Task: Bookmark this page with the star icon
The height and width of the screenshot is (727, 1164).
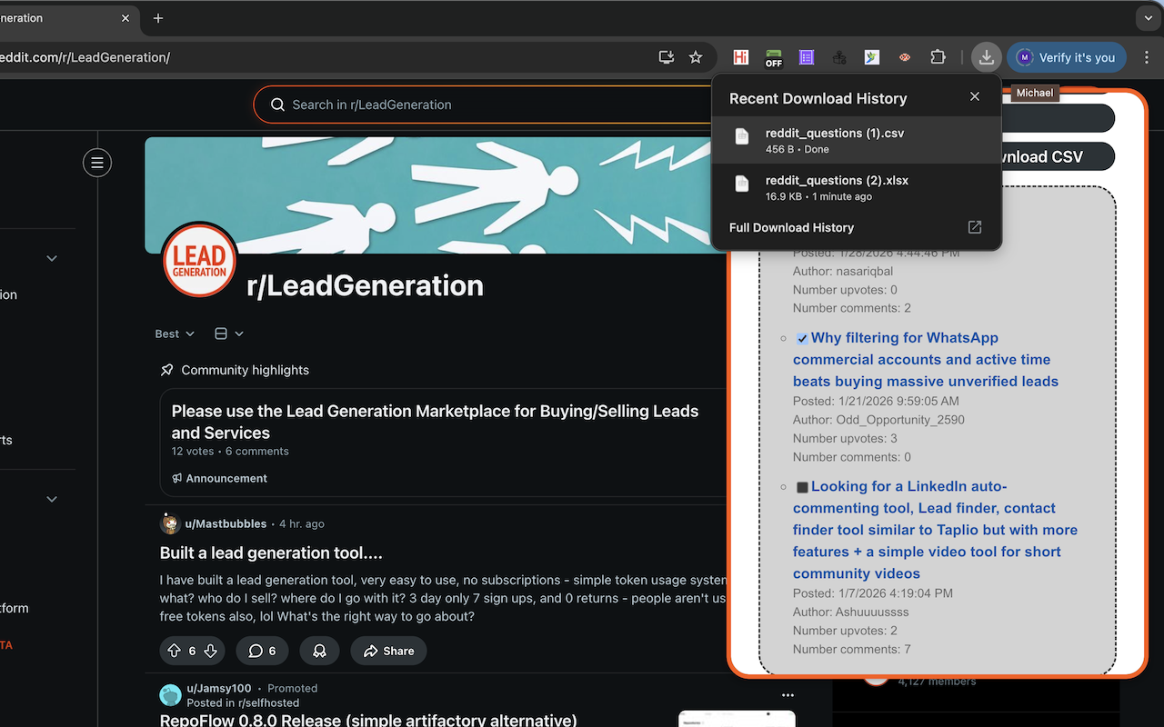Action: coord(696,57)
